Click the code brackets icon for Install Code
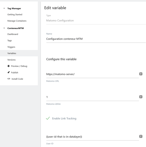146x147 pixels. pyautogui.click(x=9, y=79)
